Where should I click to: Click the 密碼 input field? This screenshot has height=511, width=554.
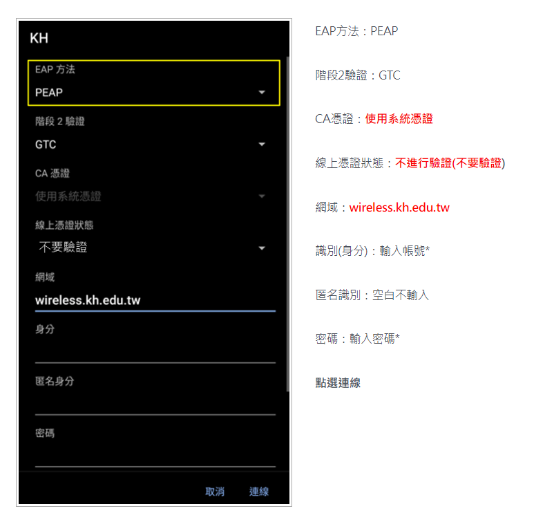pos(155,456)
